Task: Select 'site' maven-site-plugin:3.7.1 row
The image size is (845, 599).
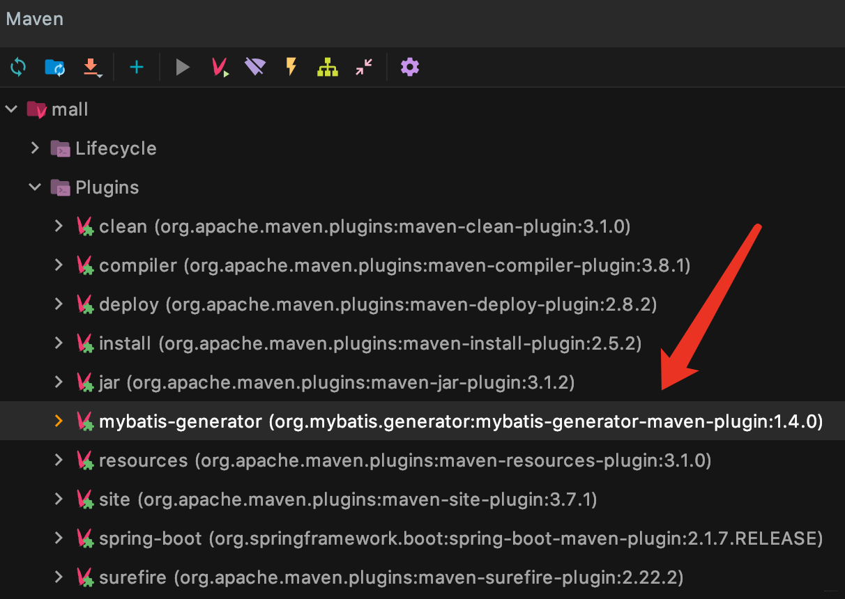Action: 422,499
